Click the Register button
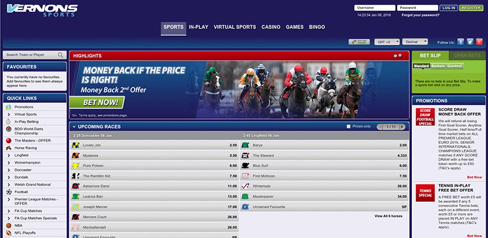The height and width of the screenshot is (238, 488). pos(471,8)
